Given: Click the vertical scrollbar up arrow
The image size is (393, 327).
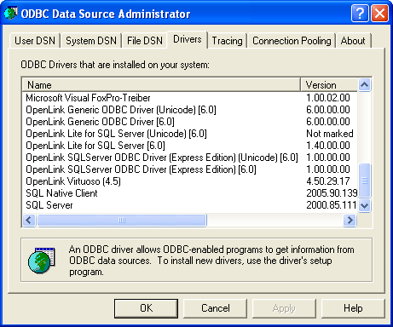Looking at the screenshot, I should pyautogui.click(x=364, y=84).
